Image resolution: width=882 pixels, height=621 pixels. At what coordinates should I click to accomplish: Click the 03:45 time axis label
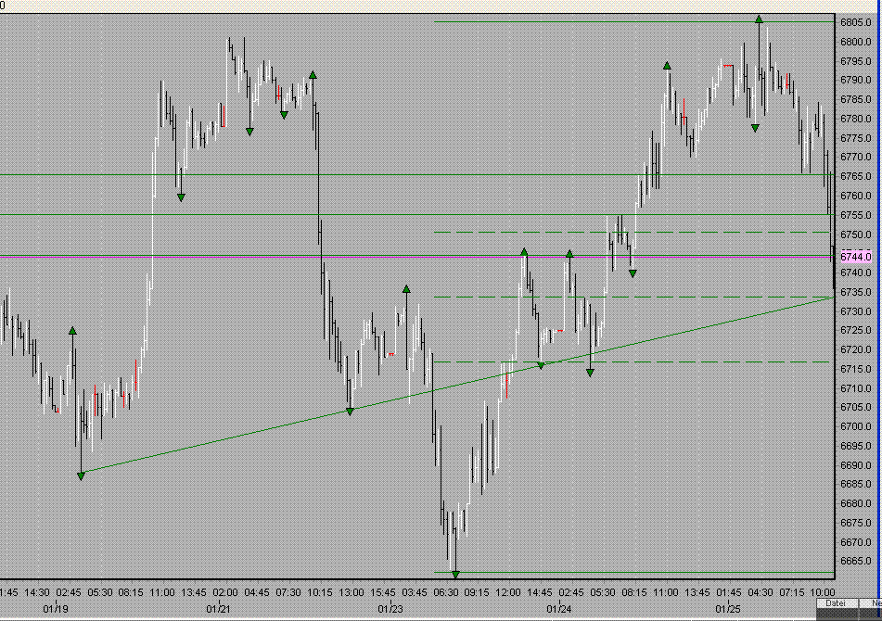414,592
